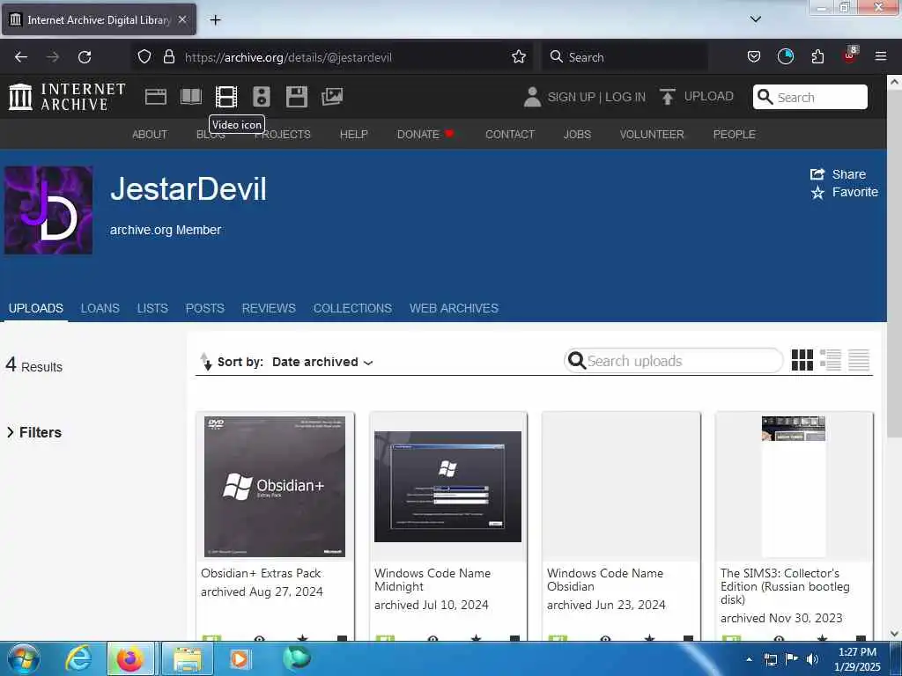Click the Donate link

pyautogui.click(x=425, y=134)
